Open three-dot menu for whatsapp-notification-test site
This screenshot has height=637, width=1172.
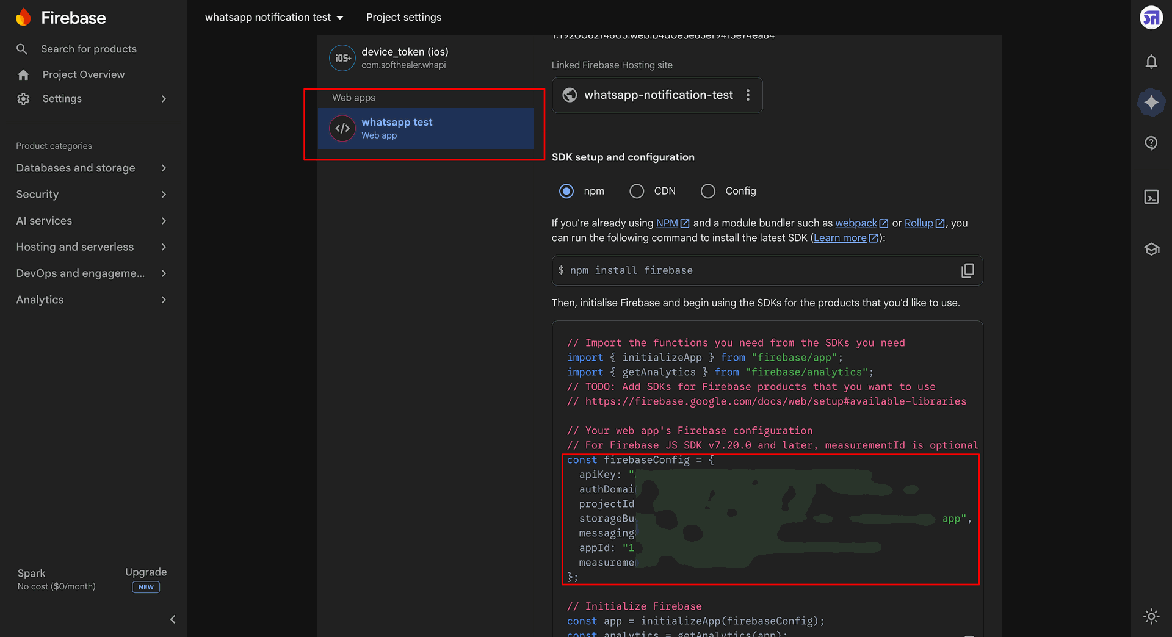(748, 95)
